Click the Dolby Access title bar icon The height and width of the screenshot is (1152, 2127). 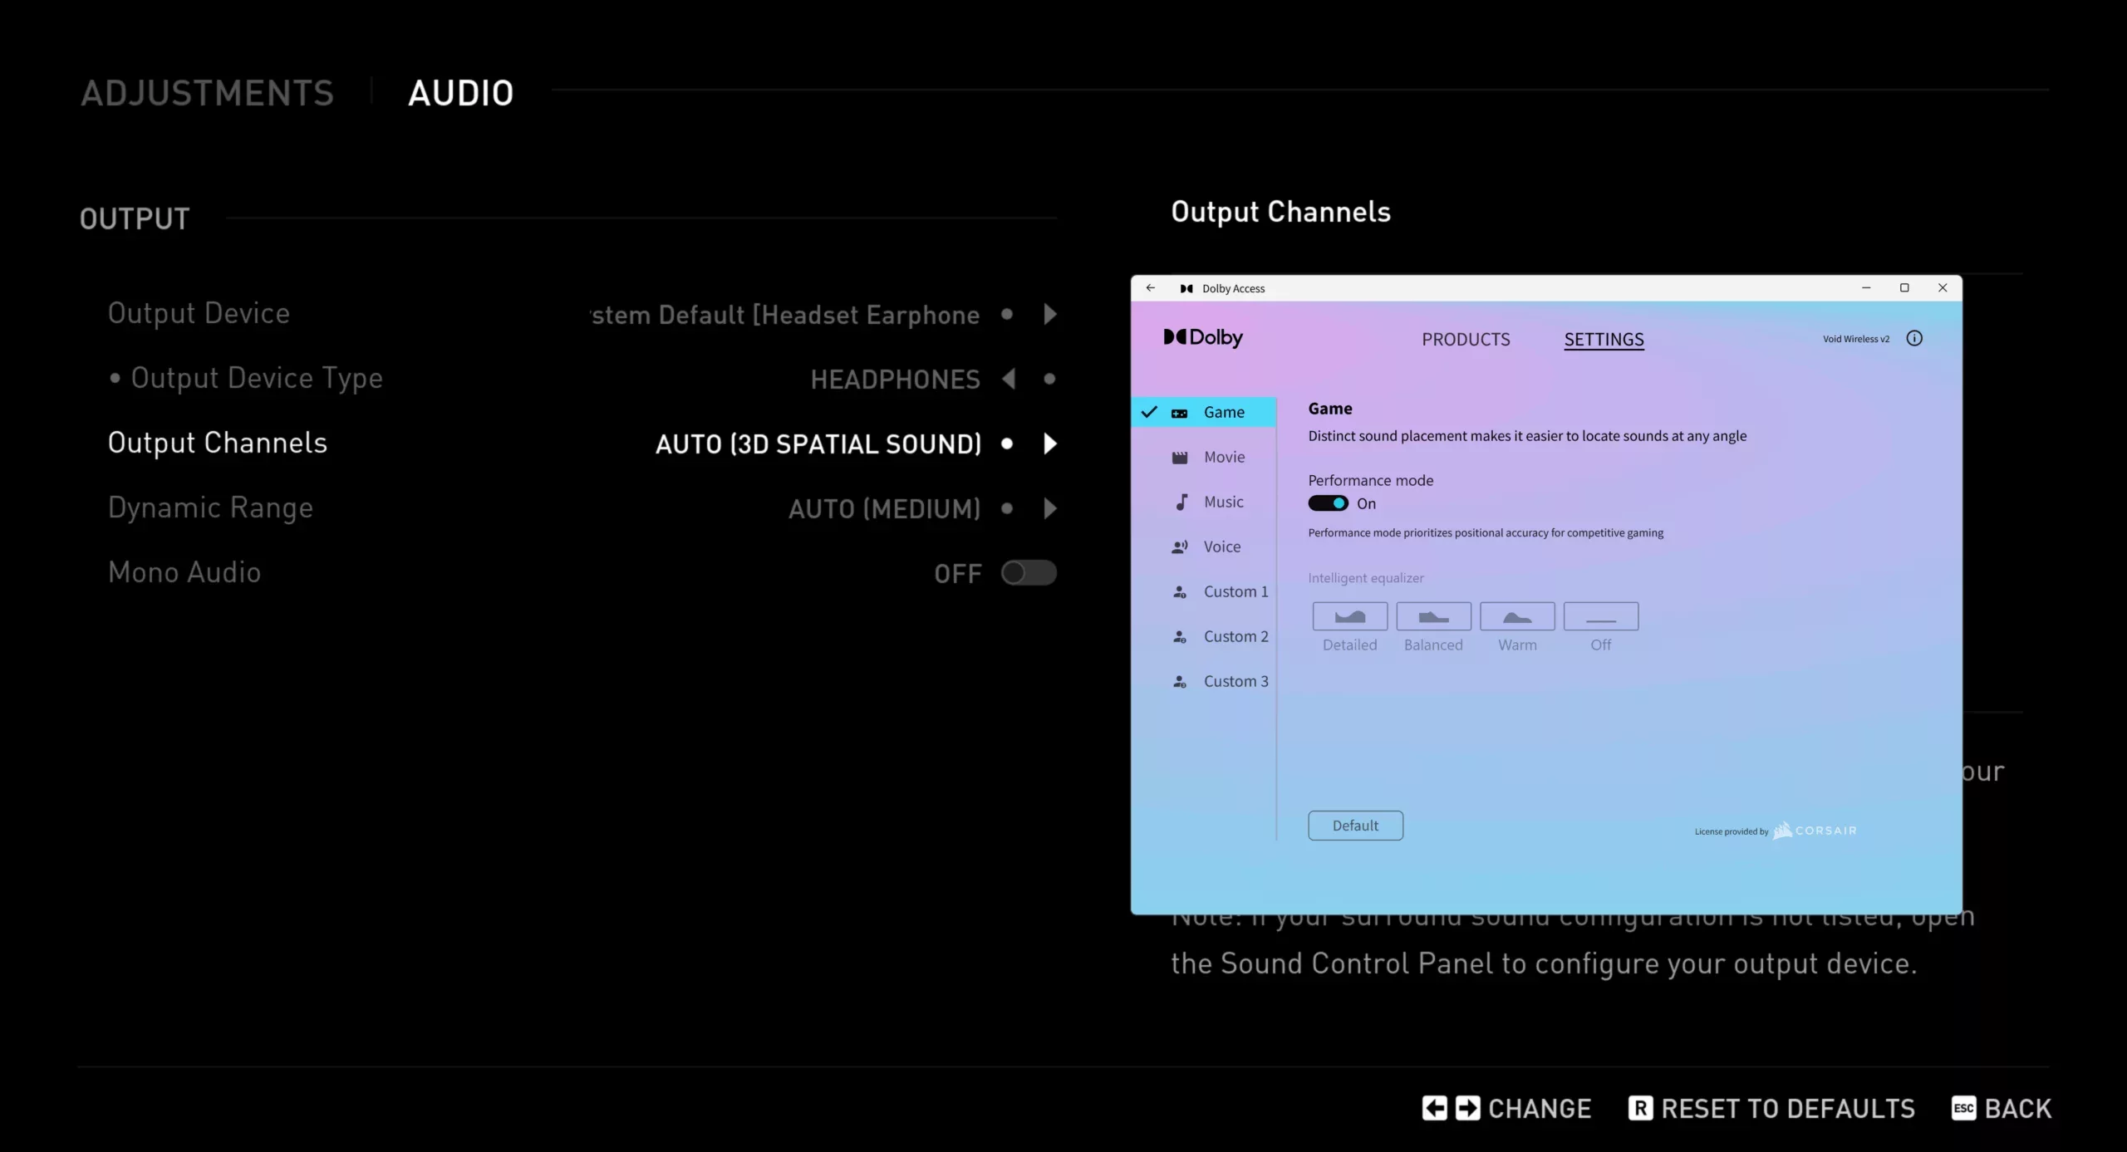tap(1186, 288)
